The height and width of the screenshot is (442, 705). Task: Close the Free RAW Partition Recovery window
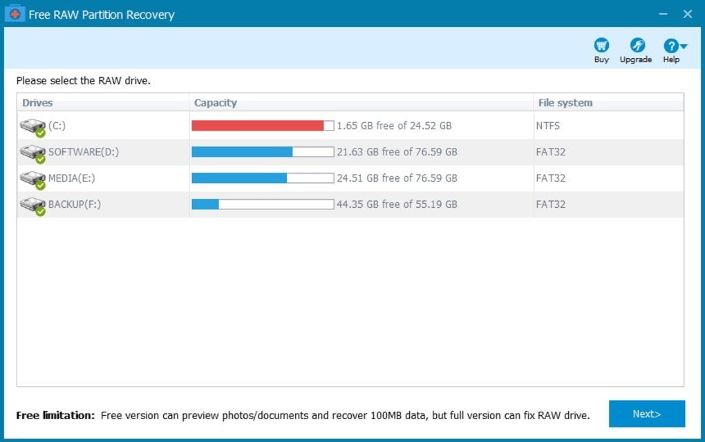coord(688,14)
